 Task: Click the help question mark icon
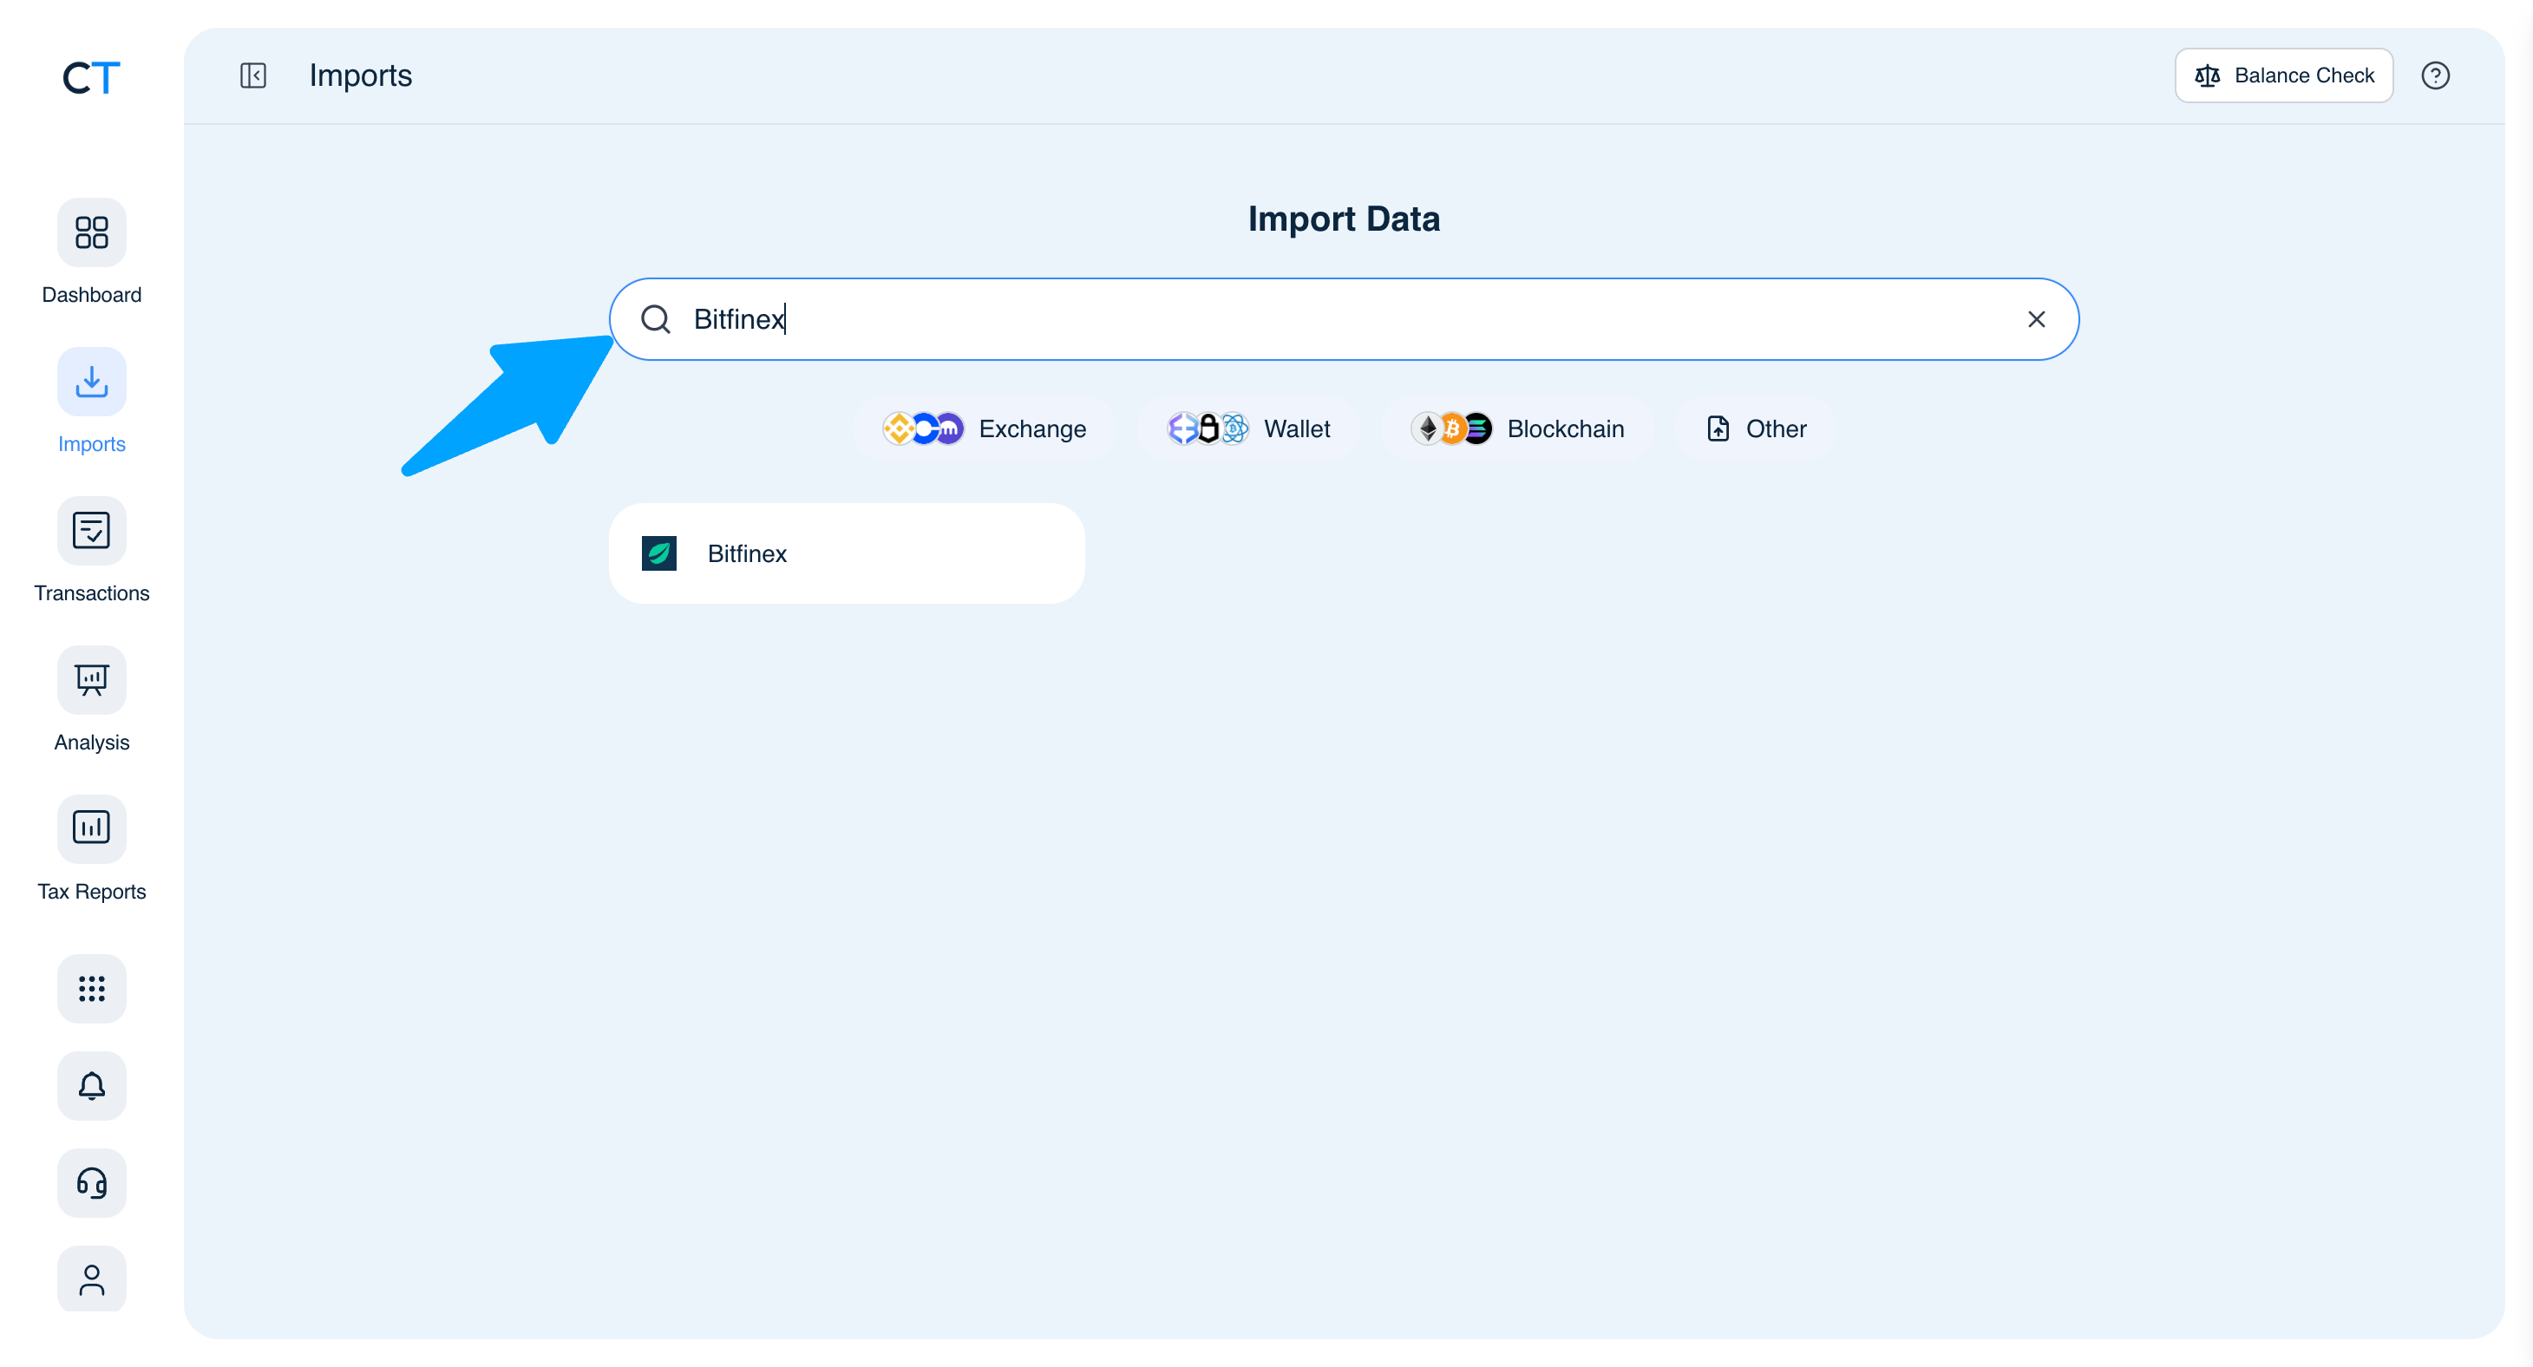2435,75
